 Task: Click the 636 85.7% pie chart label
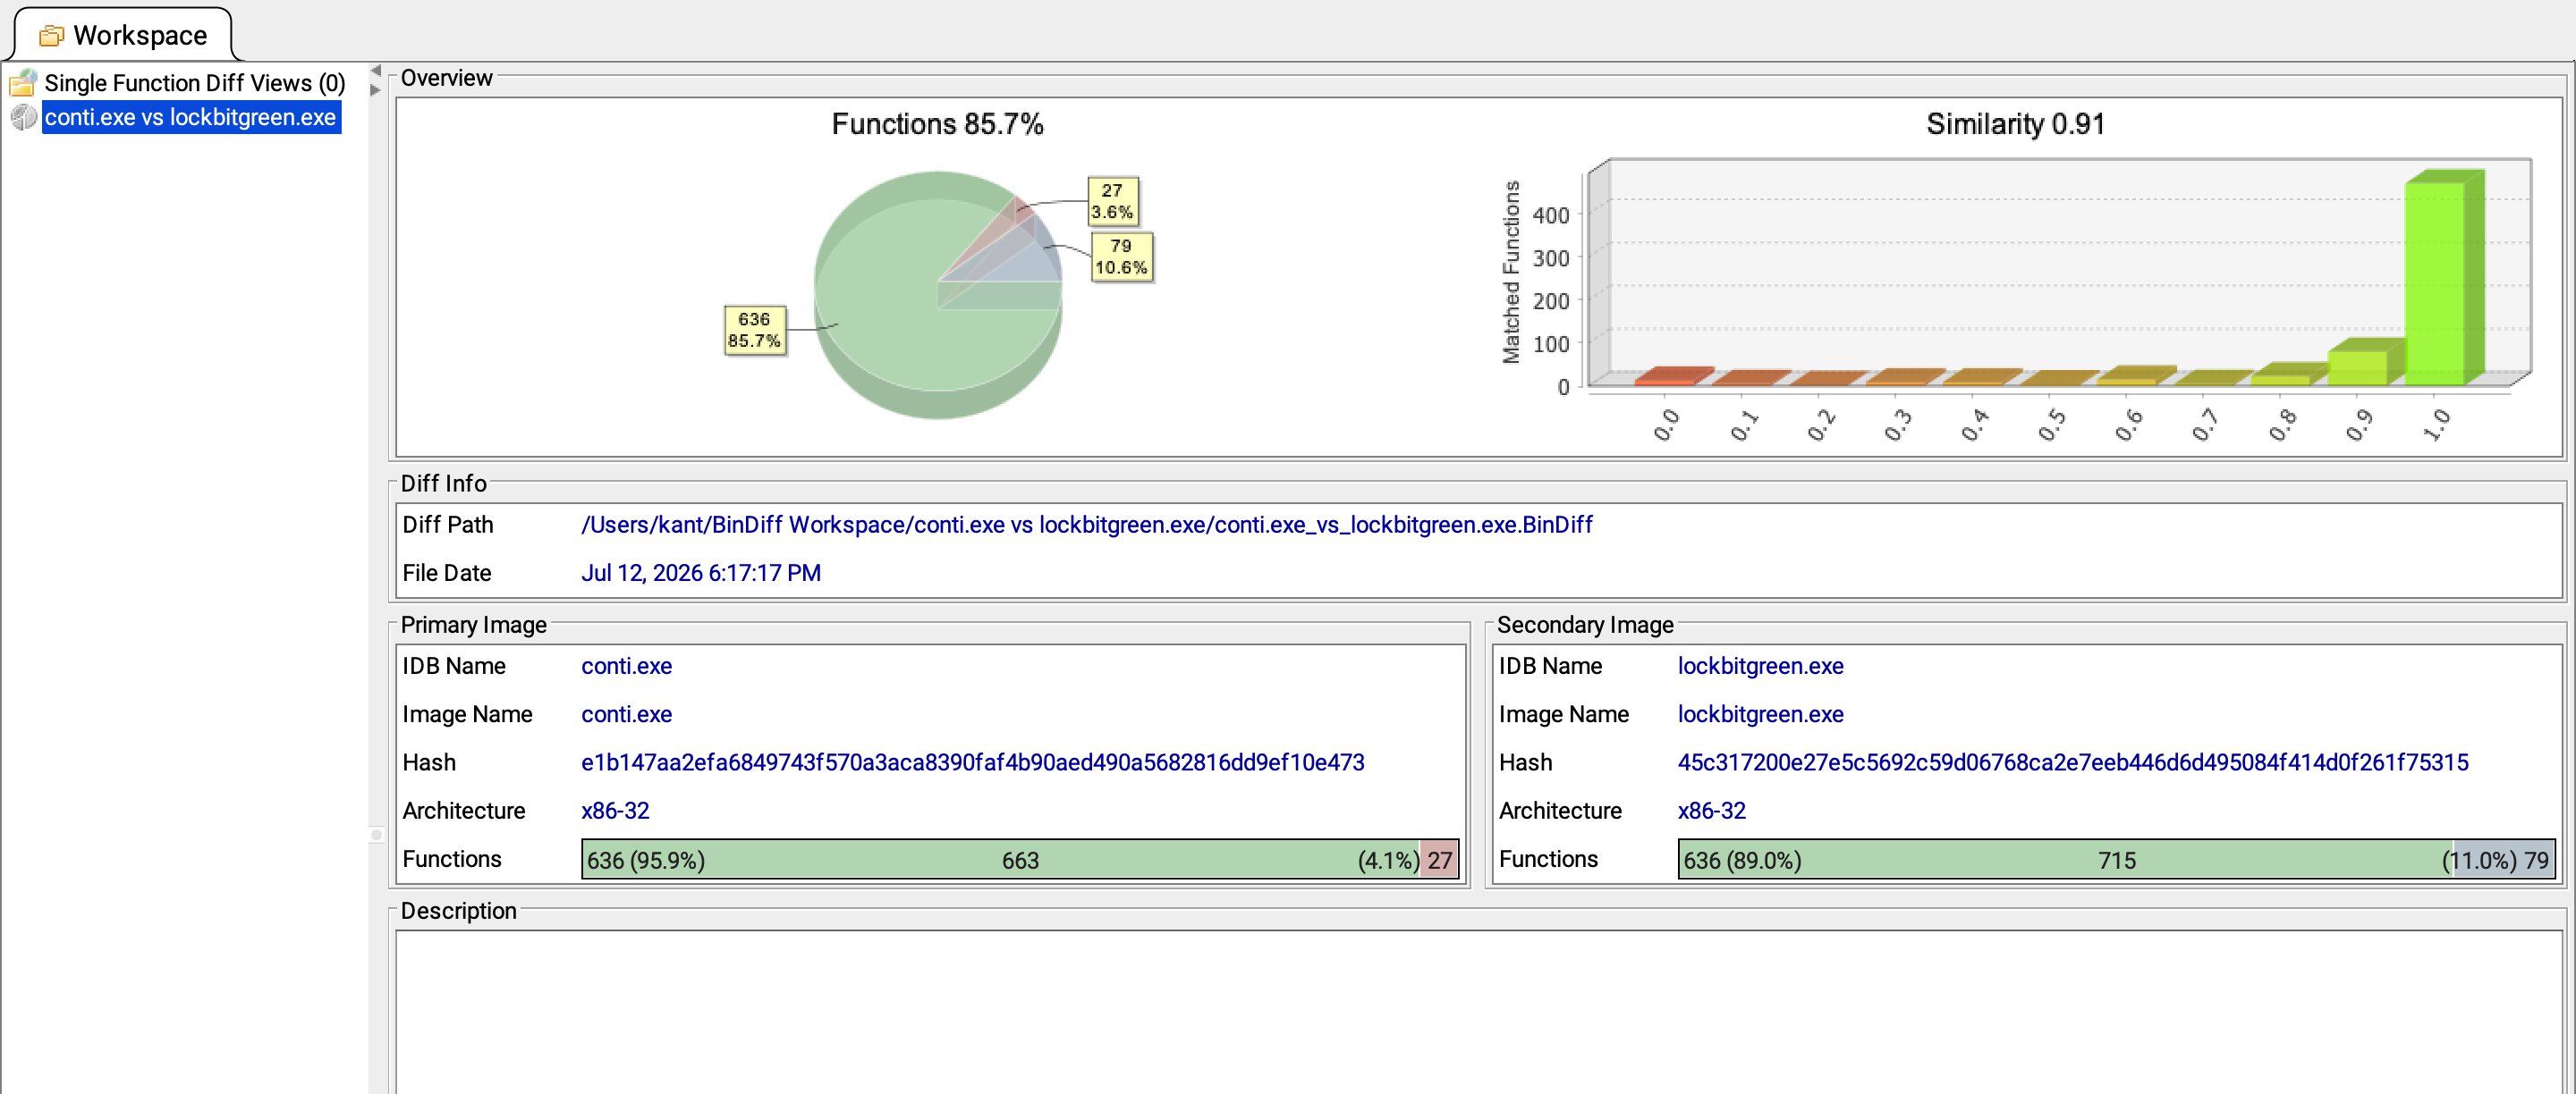point(754,330)
